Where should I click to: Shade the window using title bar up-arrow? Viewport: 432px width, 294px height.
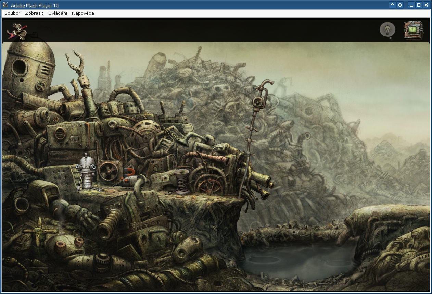click(x=393, y=5)
